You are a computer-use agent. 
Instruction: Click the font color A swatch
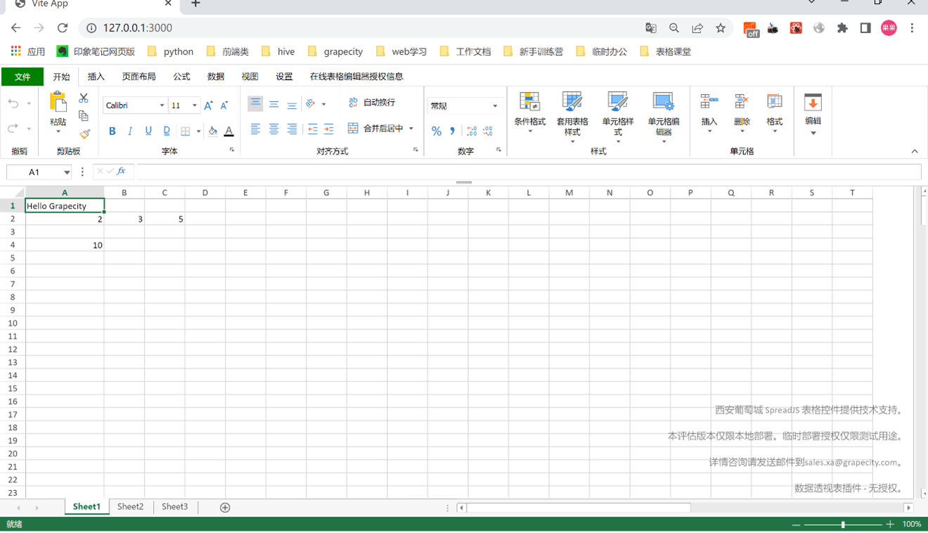(228, 131)
